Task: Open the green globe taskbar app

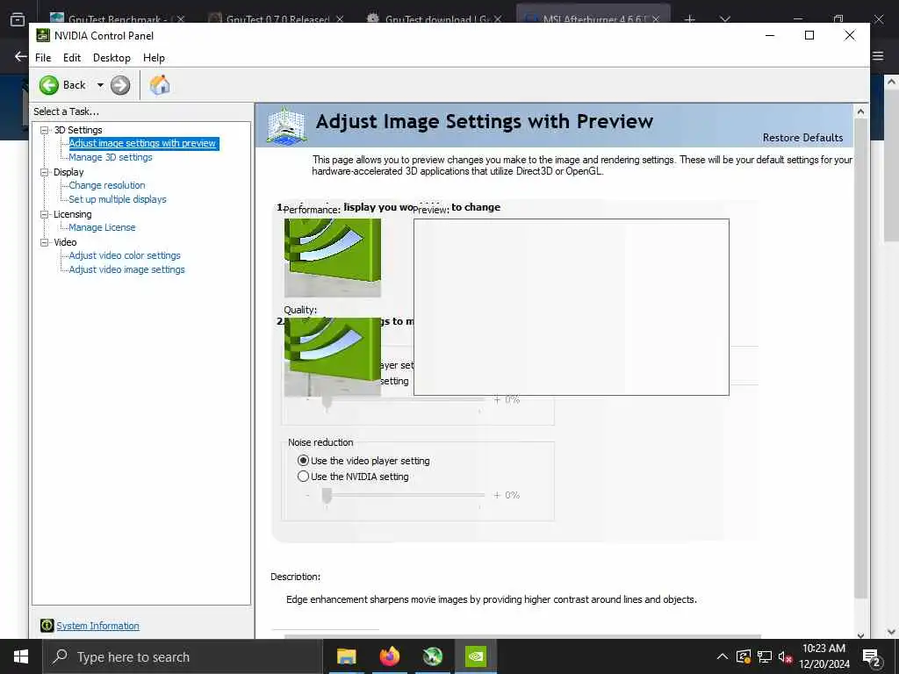Action: (433, 656)
